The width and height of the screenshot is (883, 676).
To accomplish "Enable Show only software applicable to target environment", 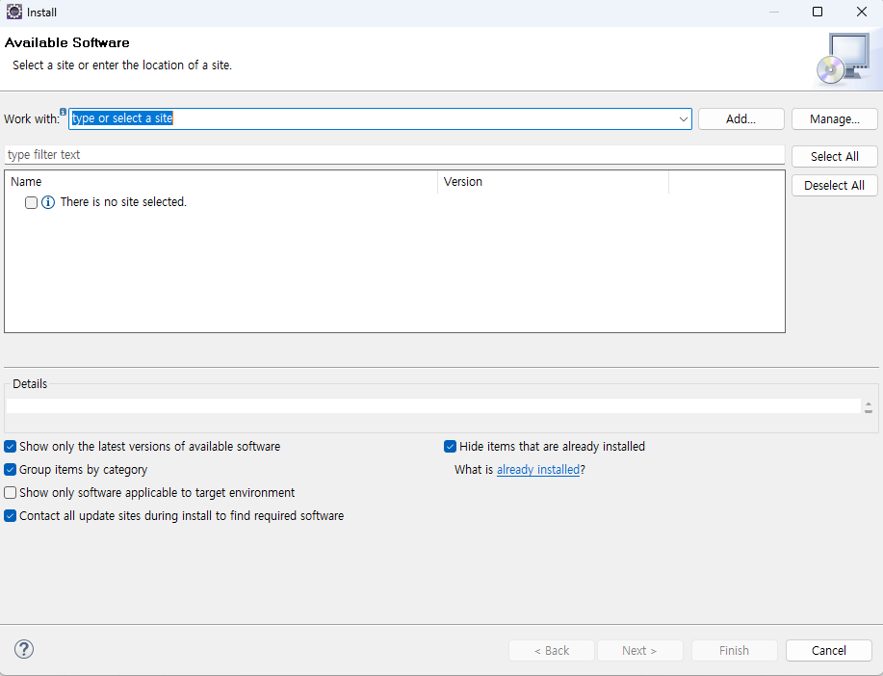I will pyautogui.click(x=11, y=493).
